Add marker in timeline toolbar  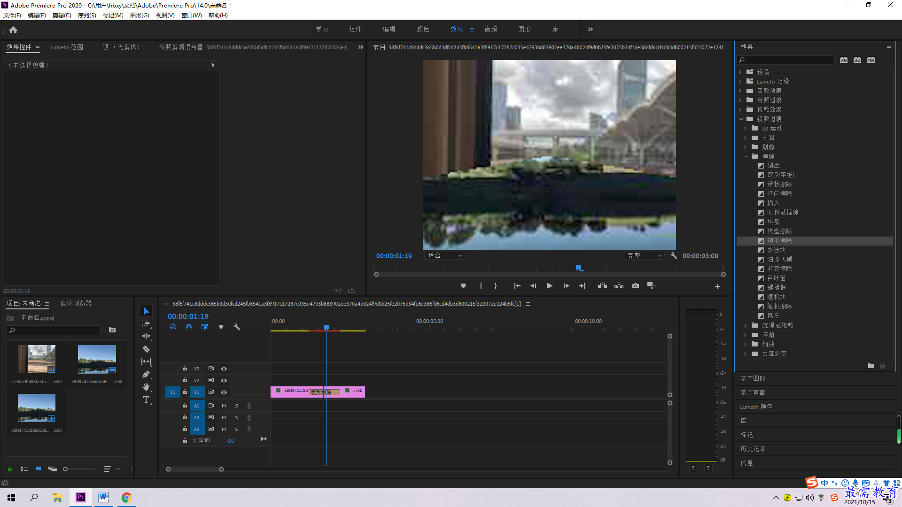coord(221,327)
